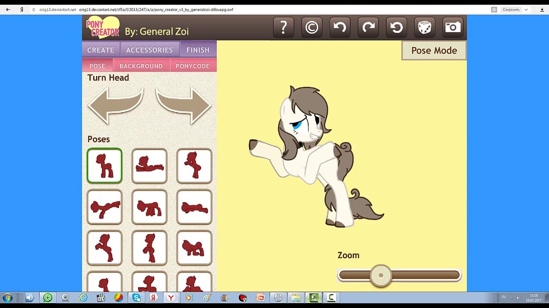Open the Camtasia green C taskbar icon
This screenshot has height=308, width=549.
click(331, 298)
